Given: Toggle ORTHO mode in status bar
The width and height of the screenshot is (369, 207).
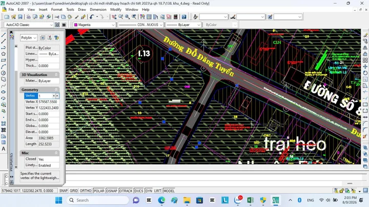Looking at the screenshot, I should point(86,191).
